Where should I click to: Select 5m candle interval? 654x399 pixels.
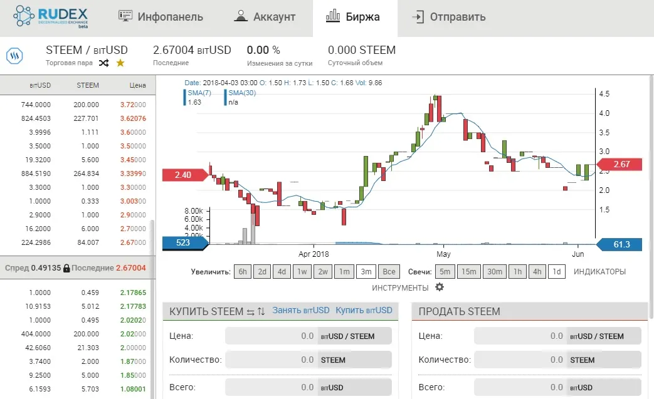445,272
